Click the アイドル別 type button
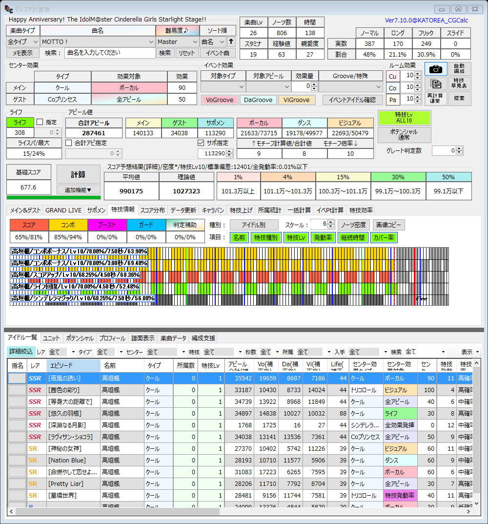 click(254, 225)
